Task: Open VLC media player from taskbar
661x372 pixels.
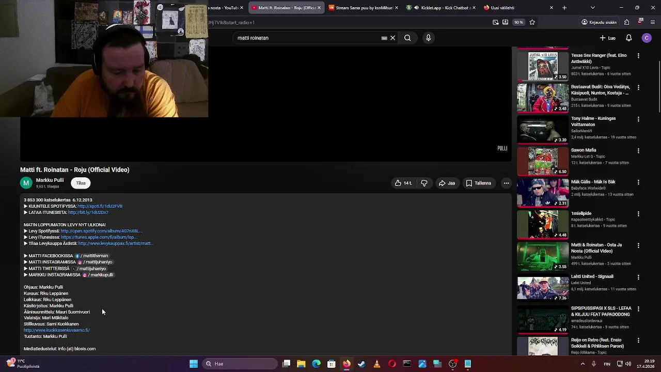Action: point(377,364)
